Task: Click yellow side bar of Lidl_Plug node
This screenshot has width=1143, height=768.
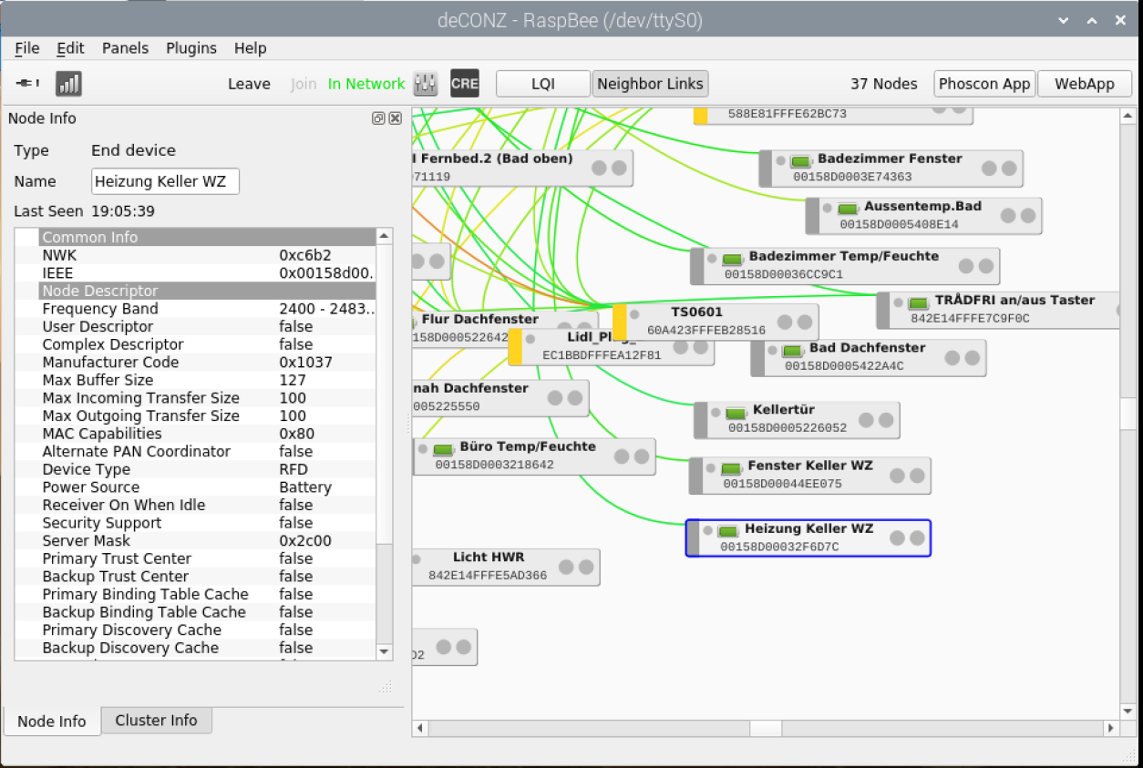Action: click(515, 347)
